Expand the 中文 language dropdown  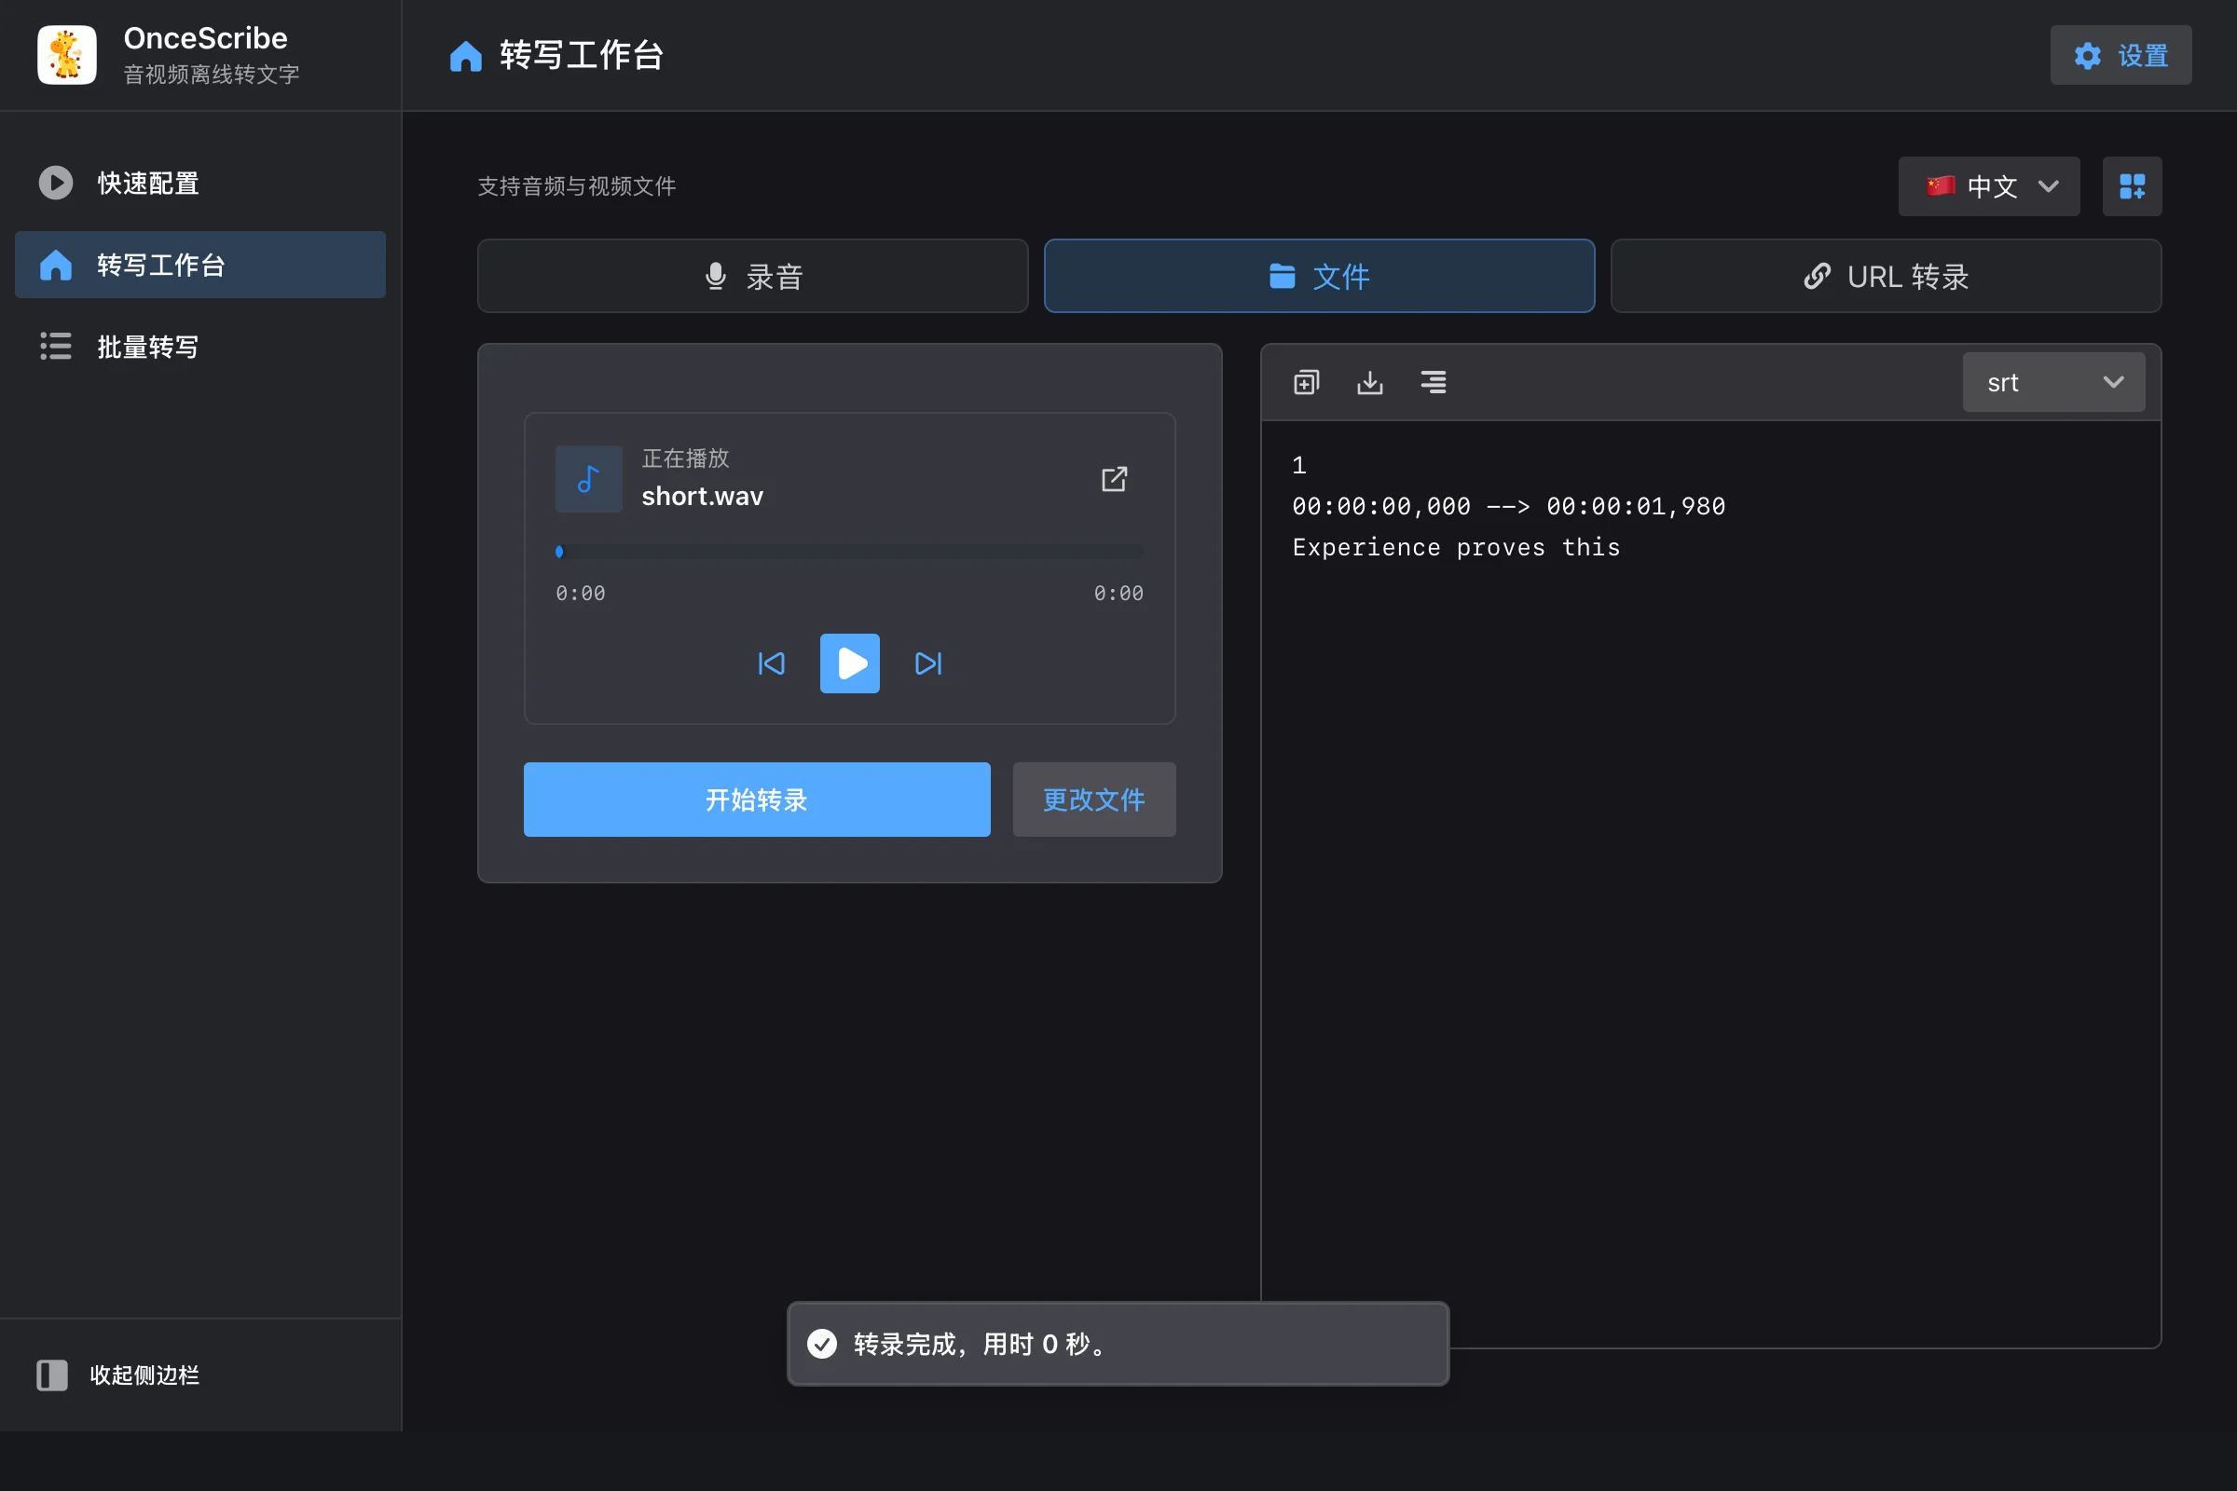(1989, 186)
